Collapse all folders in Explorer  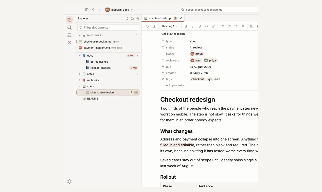point(138,18)
